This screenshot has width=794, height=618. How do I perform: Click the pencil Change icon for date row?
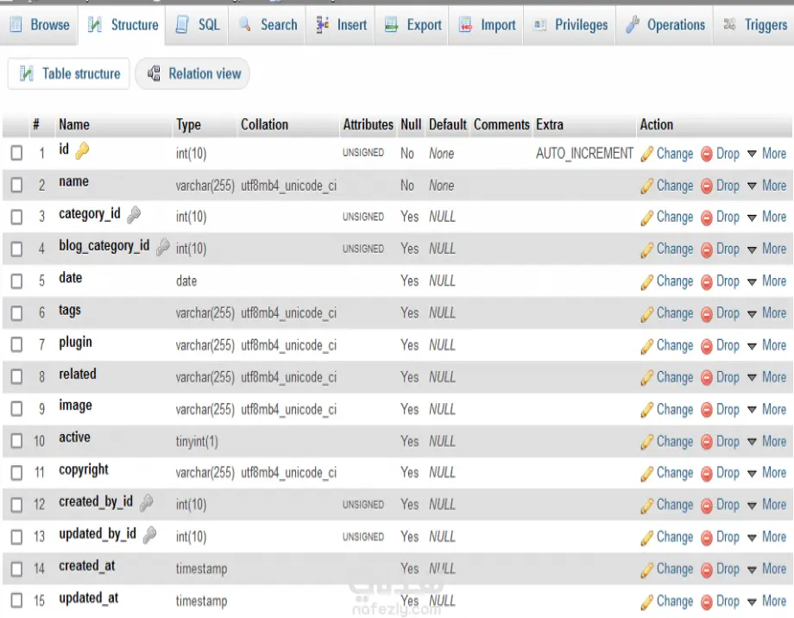click(646, 281)
